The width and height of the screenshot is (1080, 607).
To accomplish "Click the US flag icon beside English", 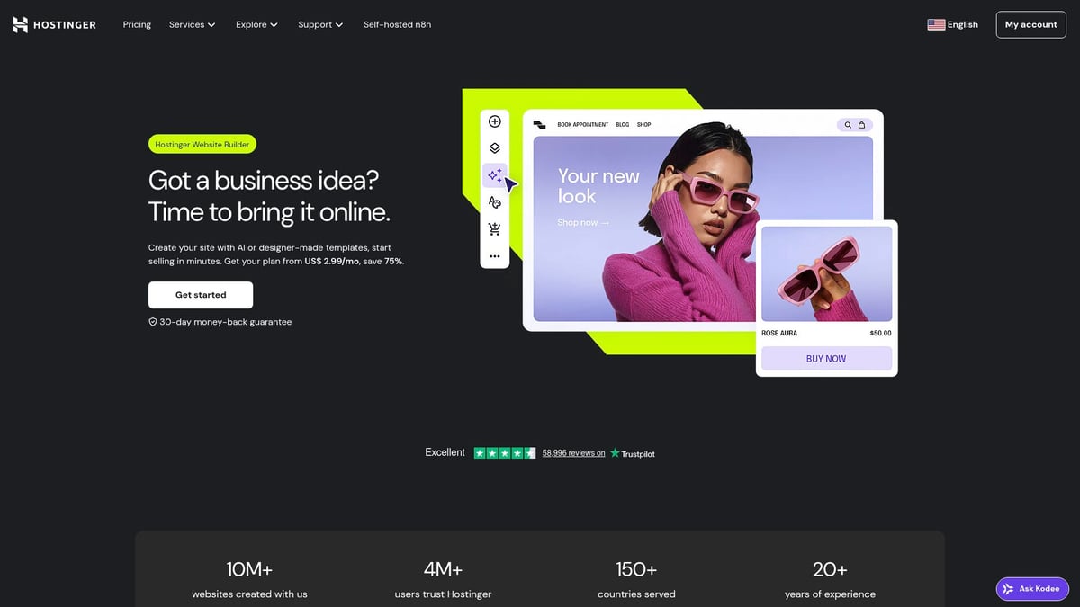I will tap(935, 24).
